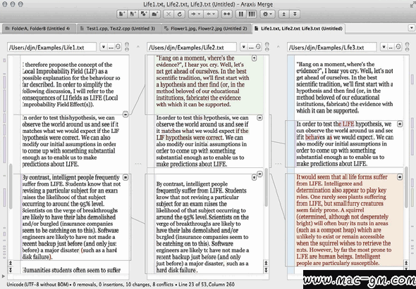Browse for third file with ellipsis button
This screenshot has width=416, height=289.
tap(391, 47)
